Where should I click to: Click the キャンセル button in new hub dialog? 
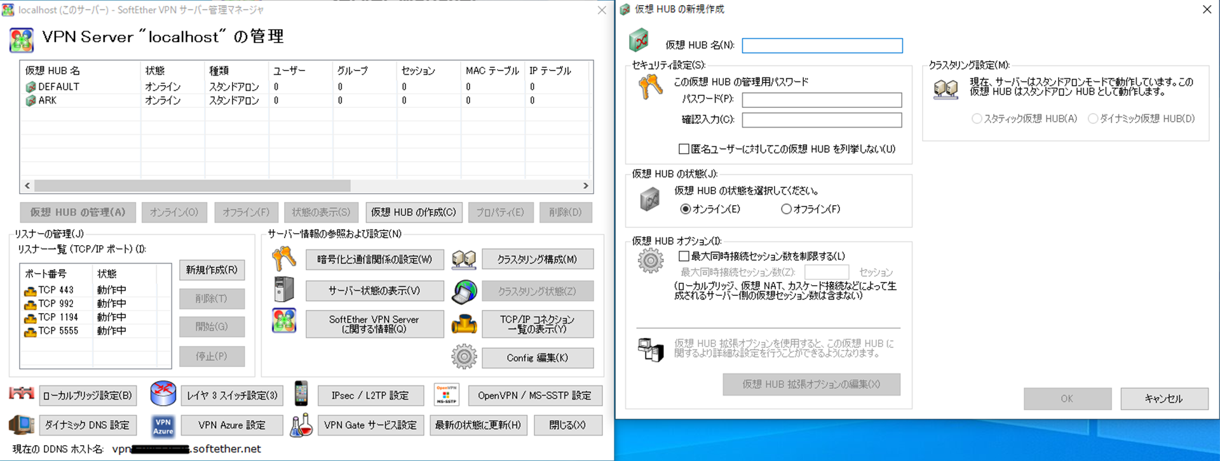pyautogui.click(x=1164, y=399)
